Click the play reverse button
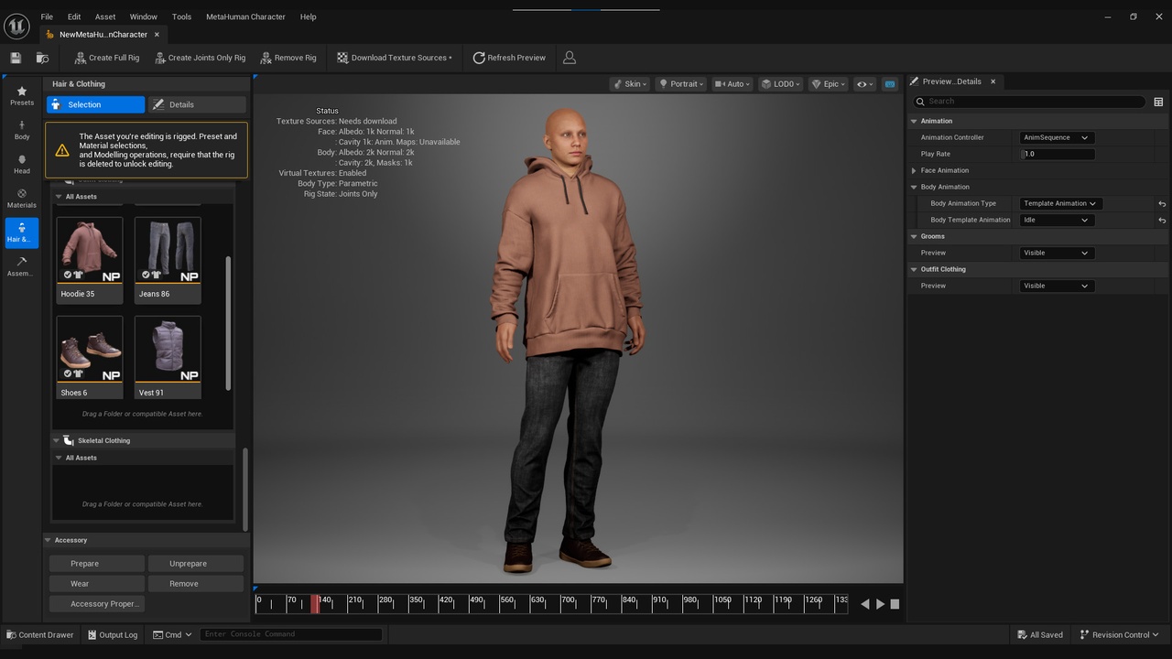The height and width of the screenshot is (659, 1172). coord(865,604)
